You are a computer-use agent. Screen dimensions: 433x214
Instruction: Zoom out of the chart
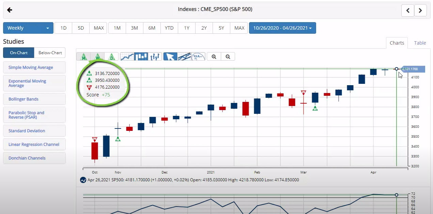click(x=228, y=57)
